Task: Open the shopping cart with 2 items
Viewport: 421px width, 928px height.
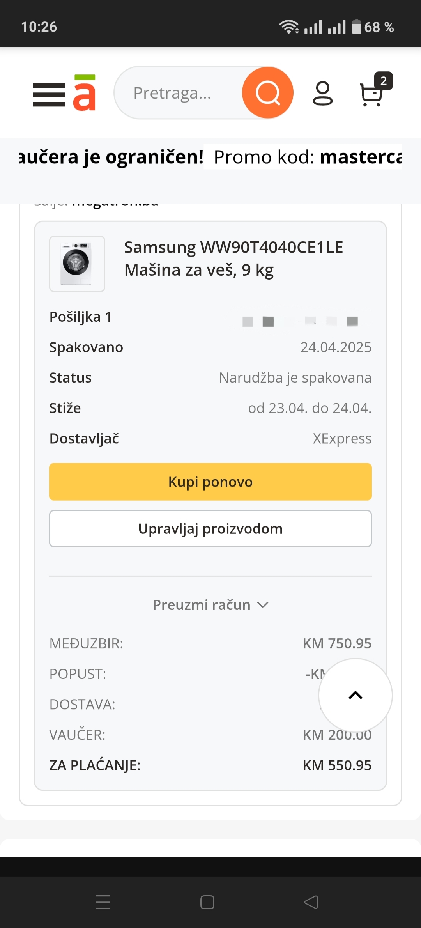Action: tap(371, 94)
